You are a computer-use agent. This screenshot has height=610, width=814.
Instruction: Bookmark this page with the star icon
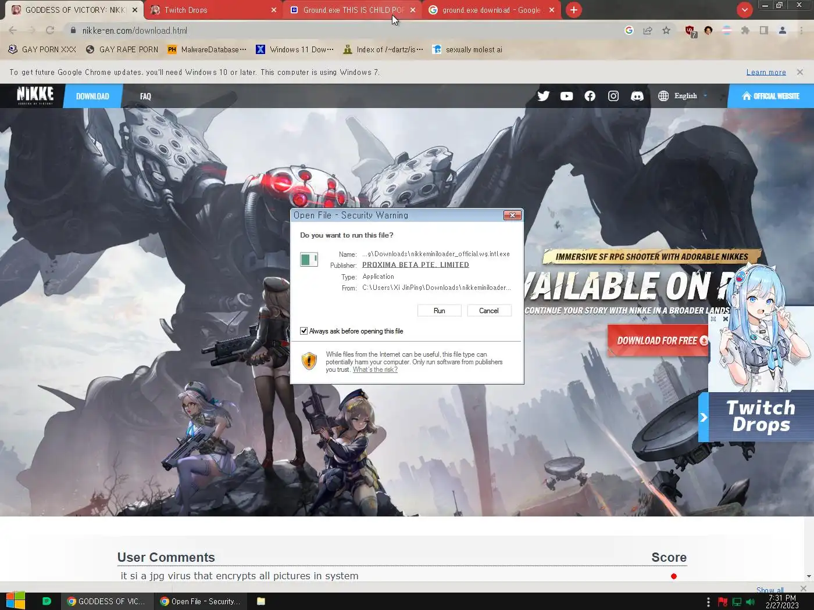pos(666,30)
